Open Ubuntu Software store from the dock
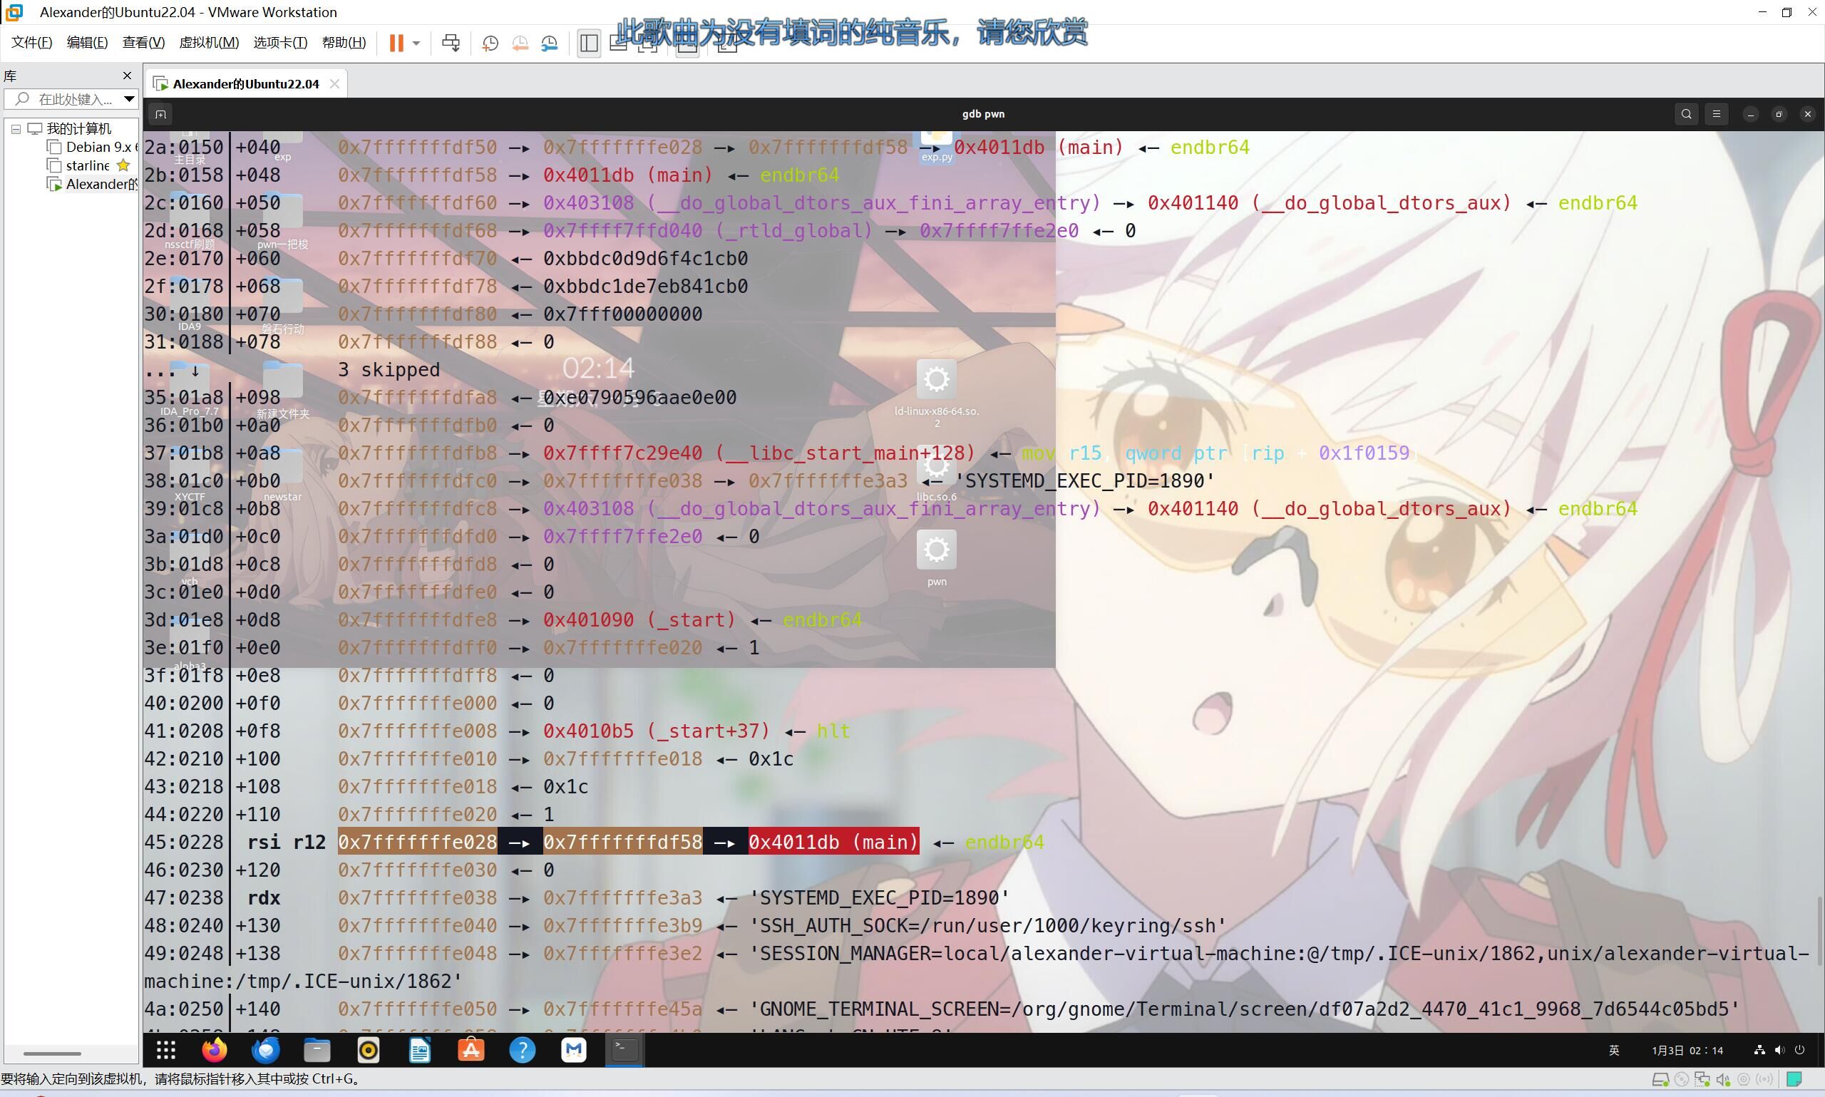 [x=471, y=1050]
